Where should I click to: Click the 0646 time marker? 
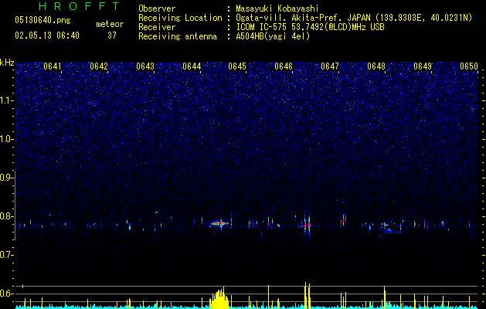pyautogui.click(x=284, y=66)
